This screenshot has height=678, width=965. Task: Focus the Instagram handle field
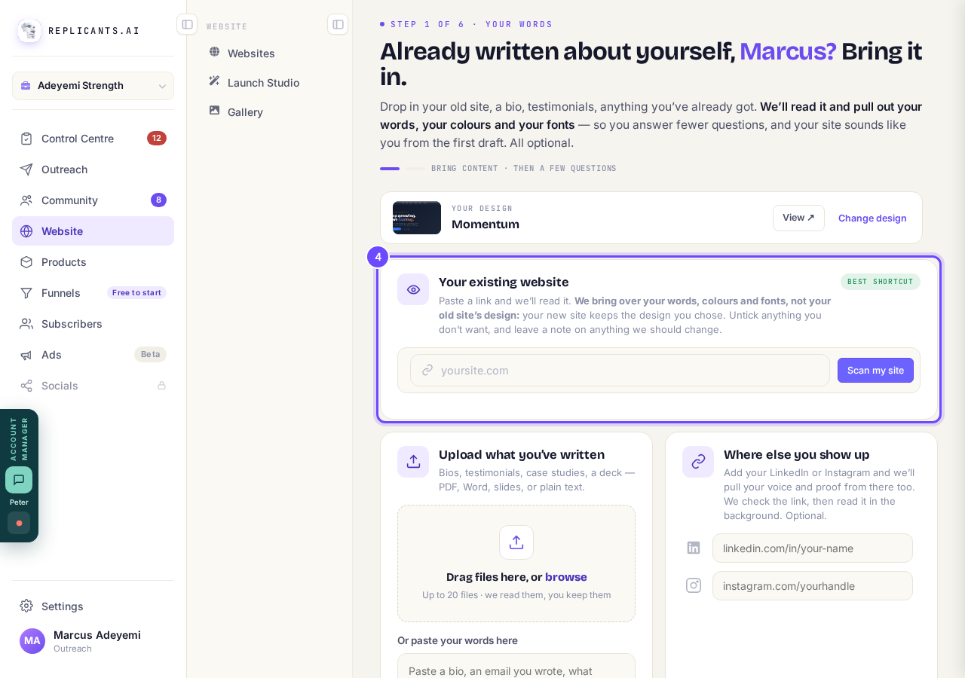813,586
